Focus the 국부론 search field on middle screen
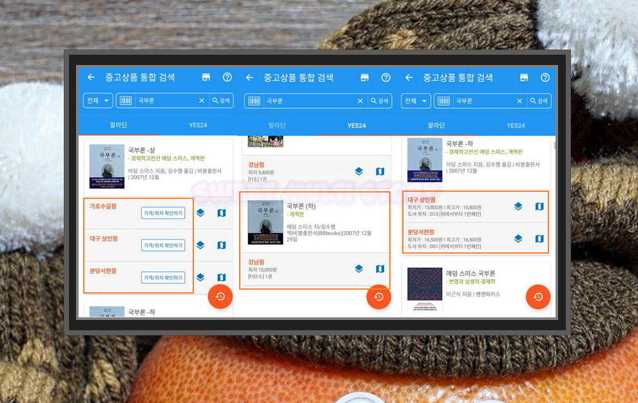638x403 pixels. coord(309,101)
